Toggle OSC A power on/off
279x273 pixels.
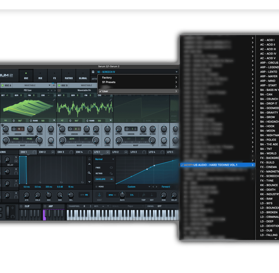[x=3, y=86]
